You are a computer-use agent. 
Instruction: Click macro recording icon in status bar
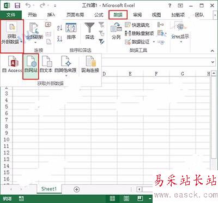coord(21,199)
